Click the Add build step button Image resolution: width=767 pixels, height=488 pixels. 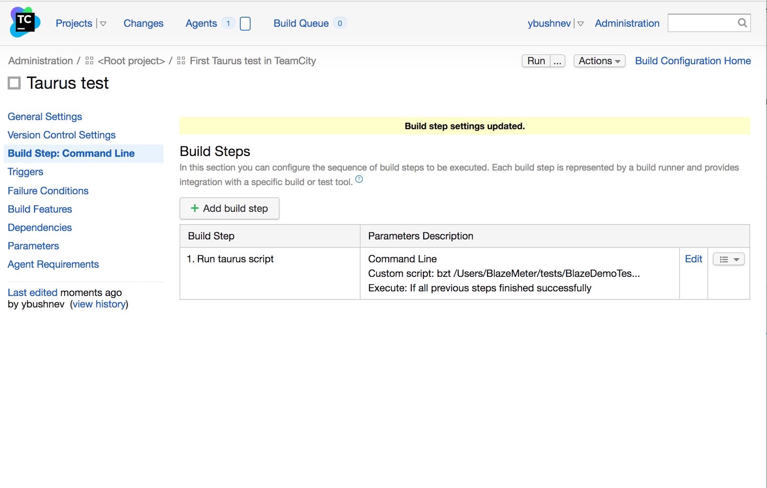(230, 208)
